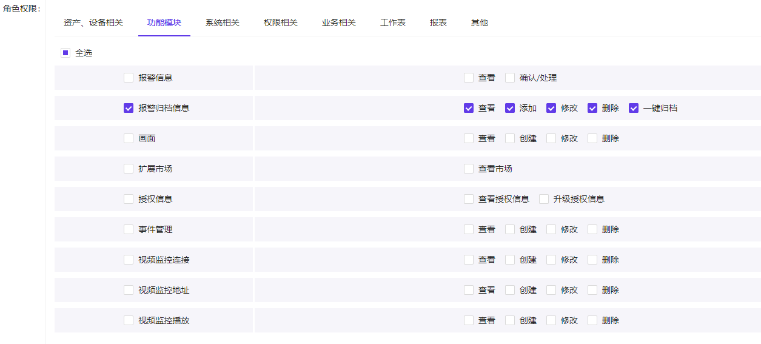The height and width of the screenshot is (344, 761).
Task: Uncheck 添加 for 报警归档信息
Action: (510, 108)
